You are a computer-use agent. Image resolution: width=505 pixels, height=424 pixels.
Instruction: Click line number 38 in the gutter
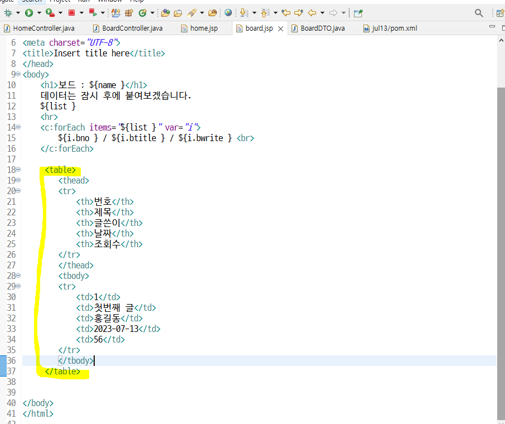click(11, 382)
